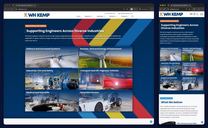Go forward in the desktop browser window
The image size is (208, 128).
click(9, 9)
